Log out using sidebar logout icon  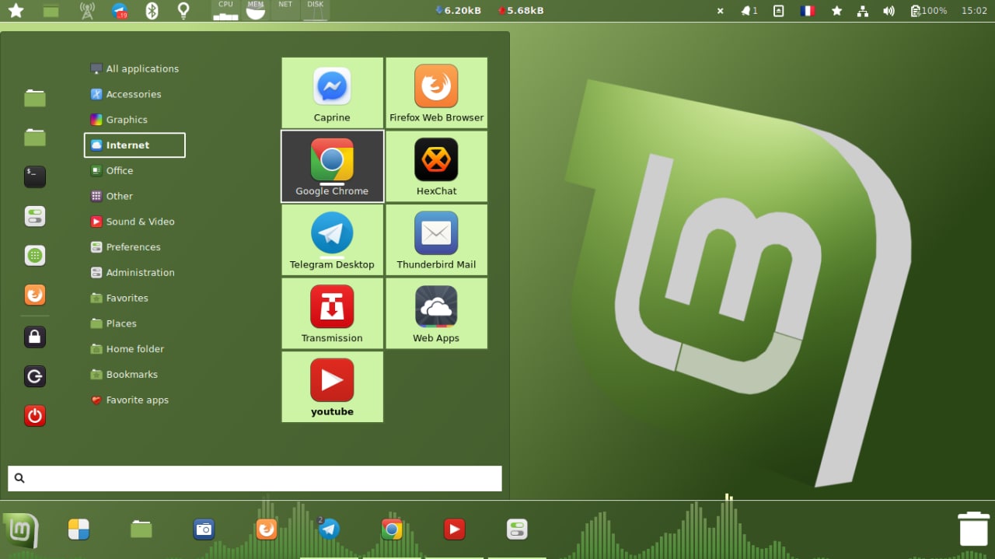(x=34, y=376)
